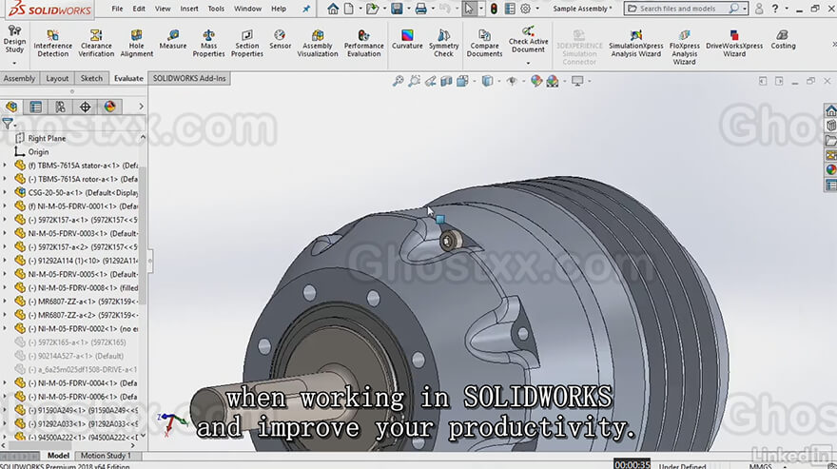837x469 pixels.
Task: Select the Measure tool
Action: pyautogui.click(x=173, y=40)
